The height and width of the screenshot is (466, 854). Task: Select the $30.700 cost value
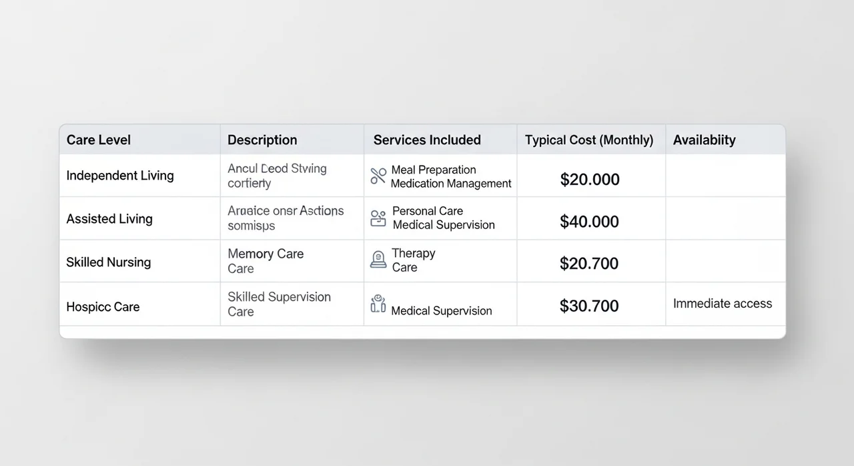[x=589, y=306]
